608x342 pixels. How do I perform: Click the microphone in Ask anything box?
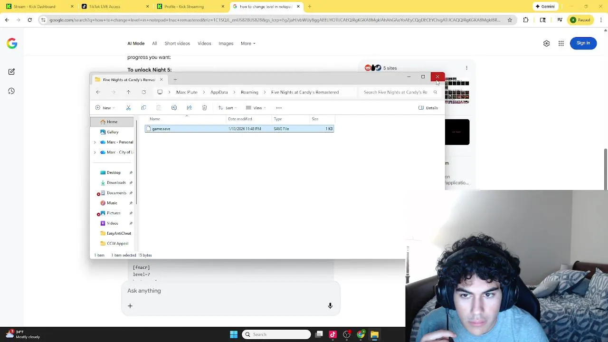[330, 306]
